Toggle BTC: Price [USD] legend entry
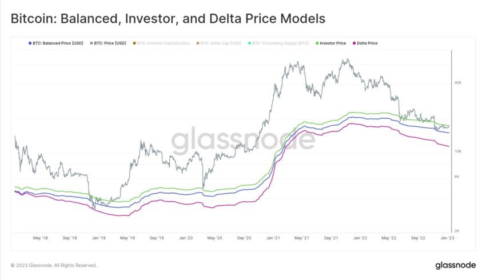Viewport: 486px width, 280px height. tap(108, 43)
